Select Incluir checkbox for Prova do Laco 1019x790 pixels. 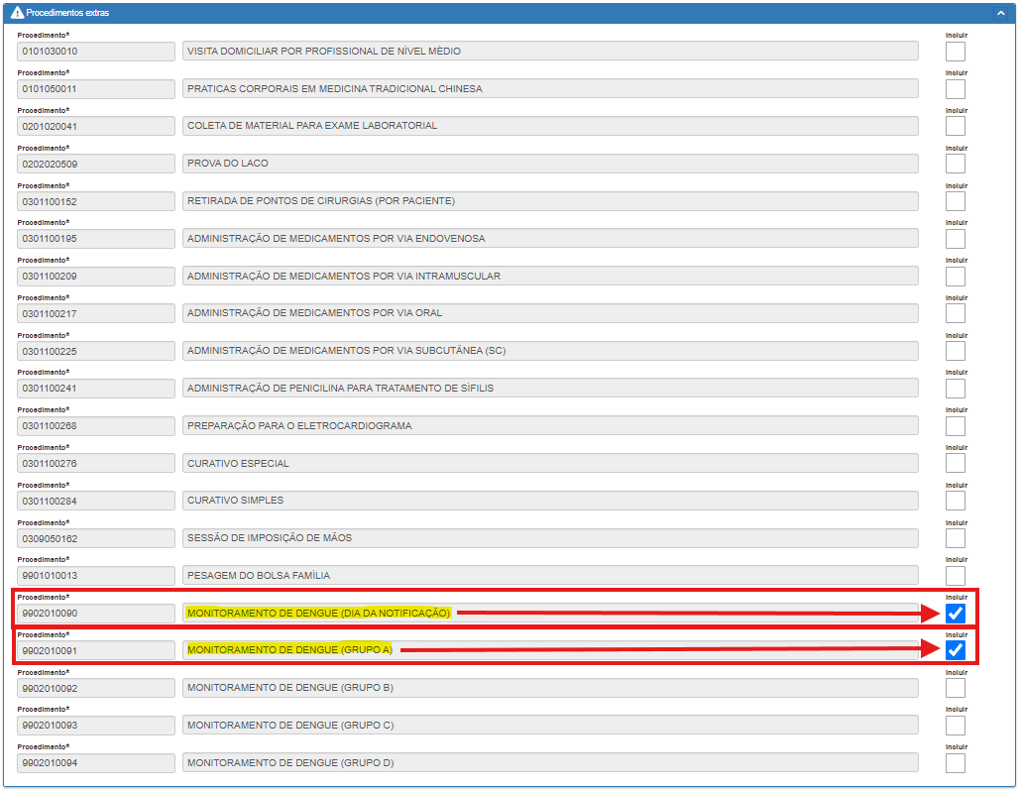click(x=956, y=164)
